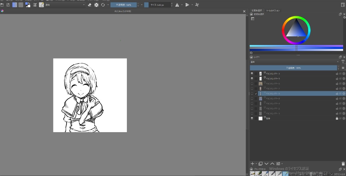The width and height of the screenshot is (346, 176).
Task: Click the layer 不透明度 100% slider
Action: (293, 68)
